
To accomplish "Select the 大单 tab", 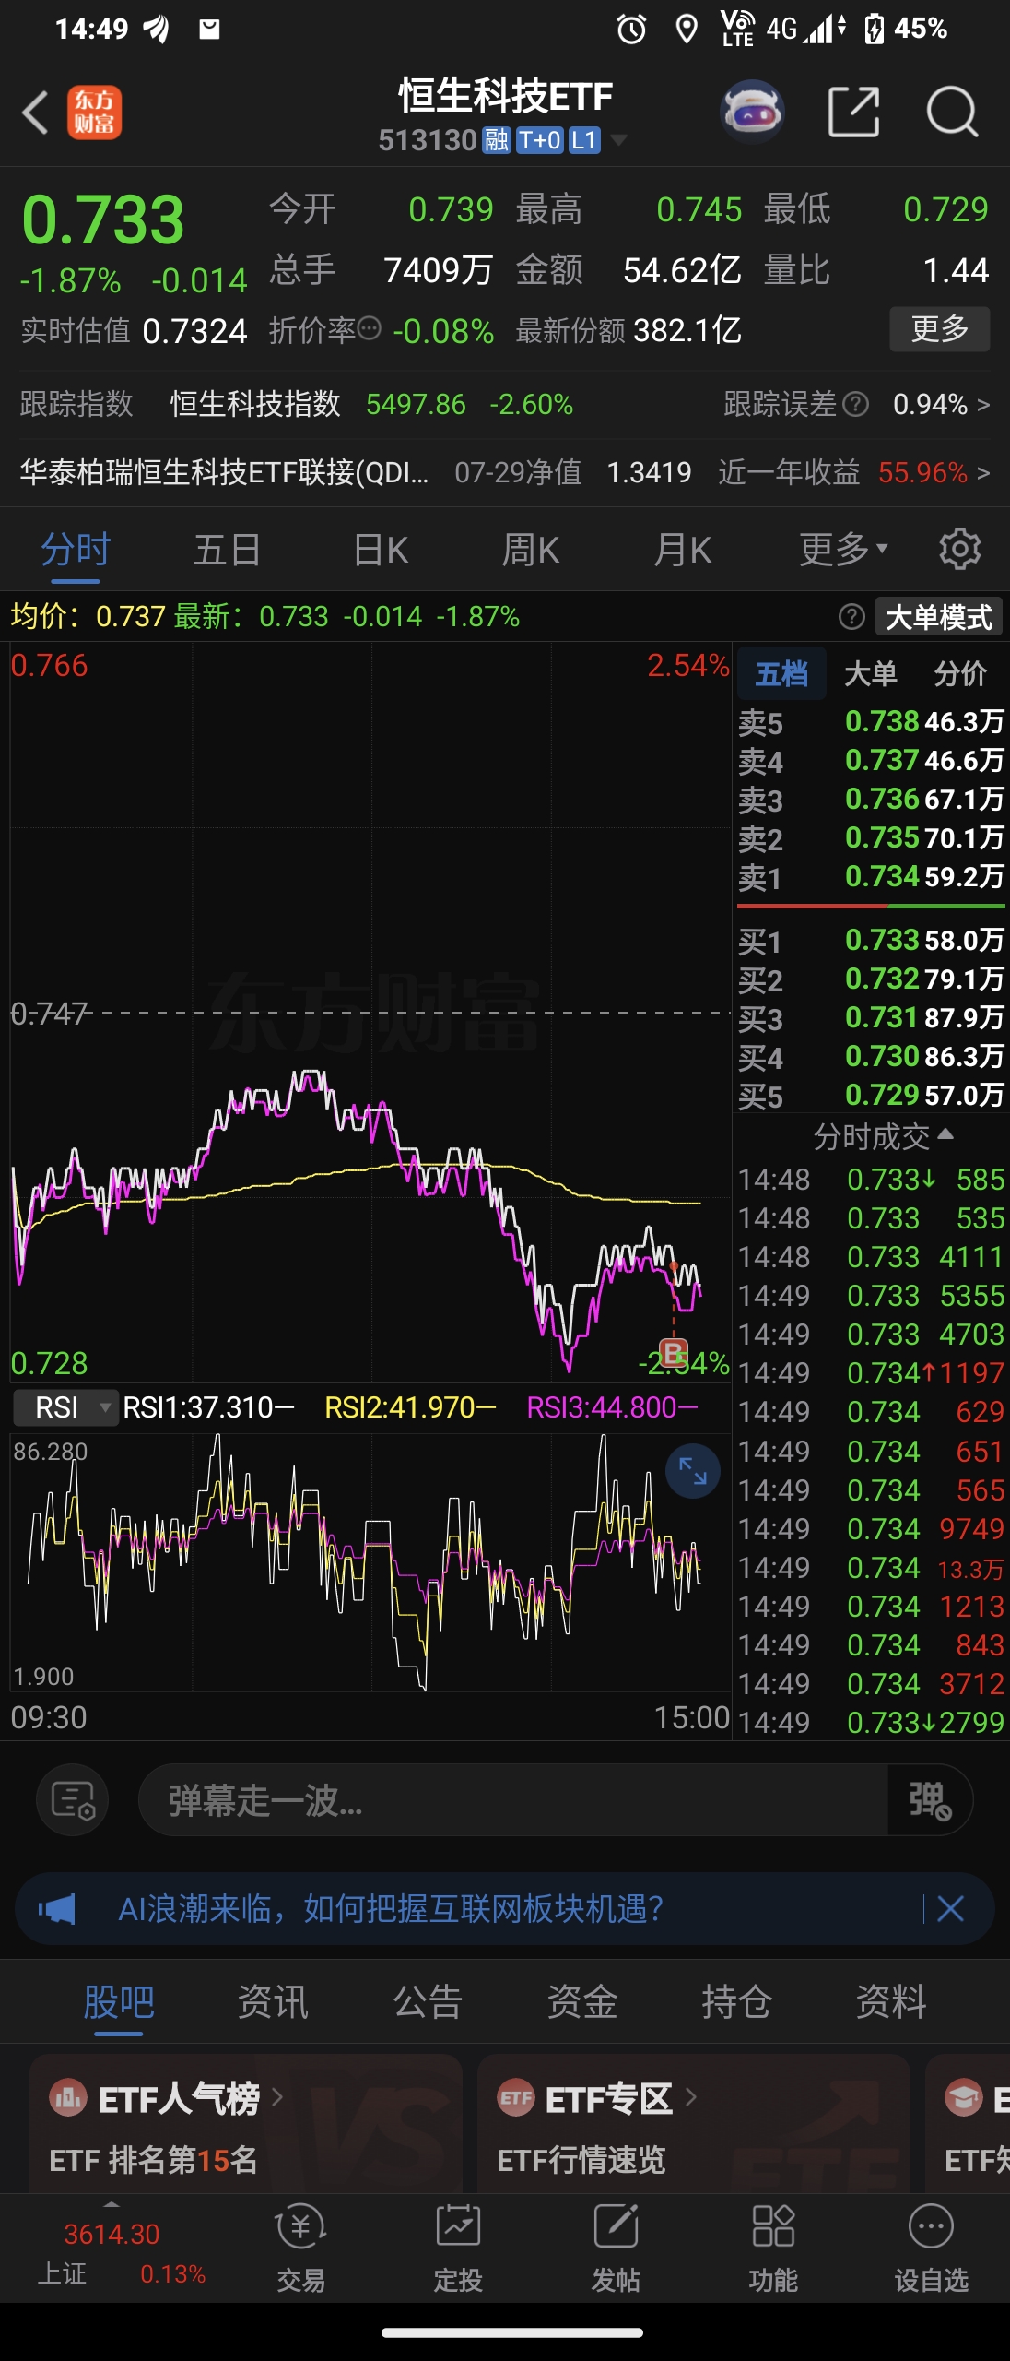I will coord(871,673).
